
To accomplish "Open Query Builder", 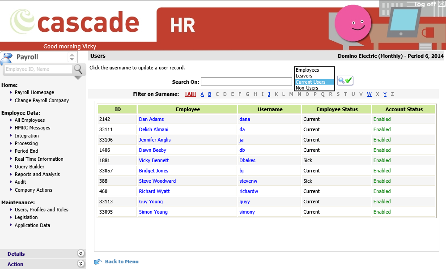I will coord(29,167).
